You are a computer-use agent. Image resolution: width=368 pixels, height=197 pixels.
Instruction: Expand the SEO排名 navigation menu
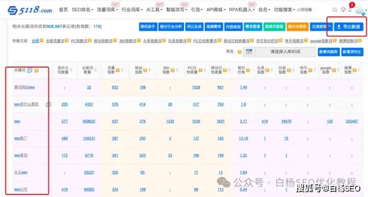point(82,10)
